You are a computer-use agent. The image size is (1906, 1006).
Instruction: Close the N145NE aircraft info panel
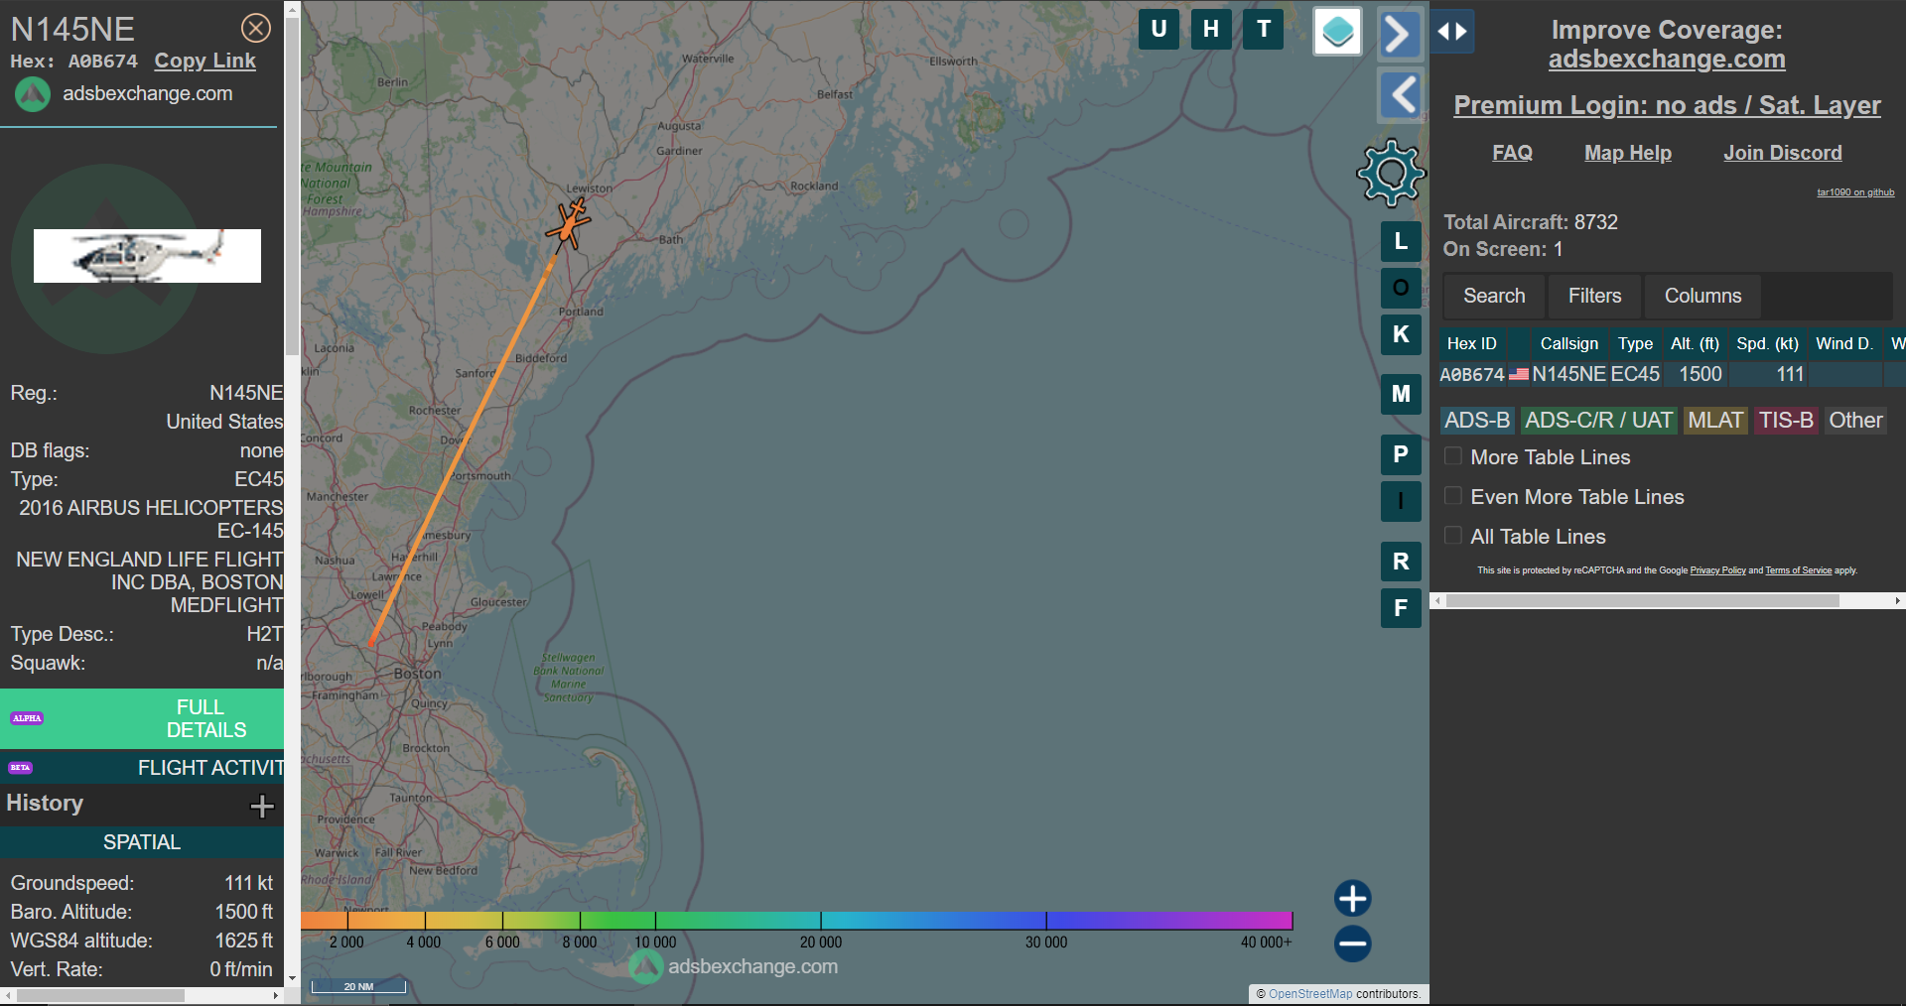[256, 28]
